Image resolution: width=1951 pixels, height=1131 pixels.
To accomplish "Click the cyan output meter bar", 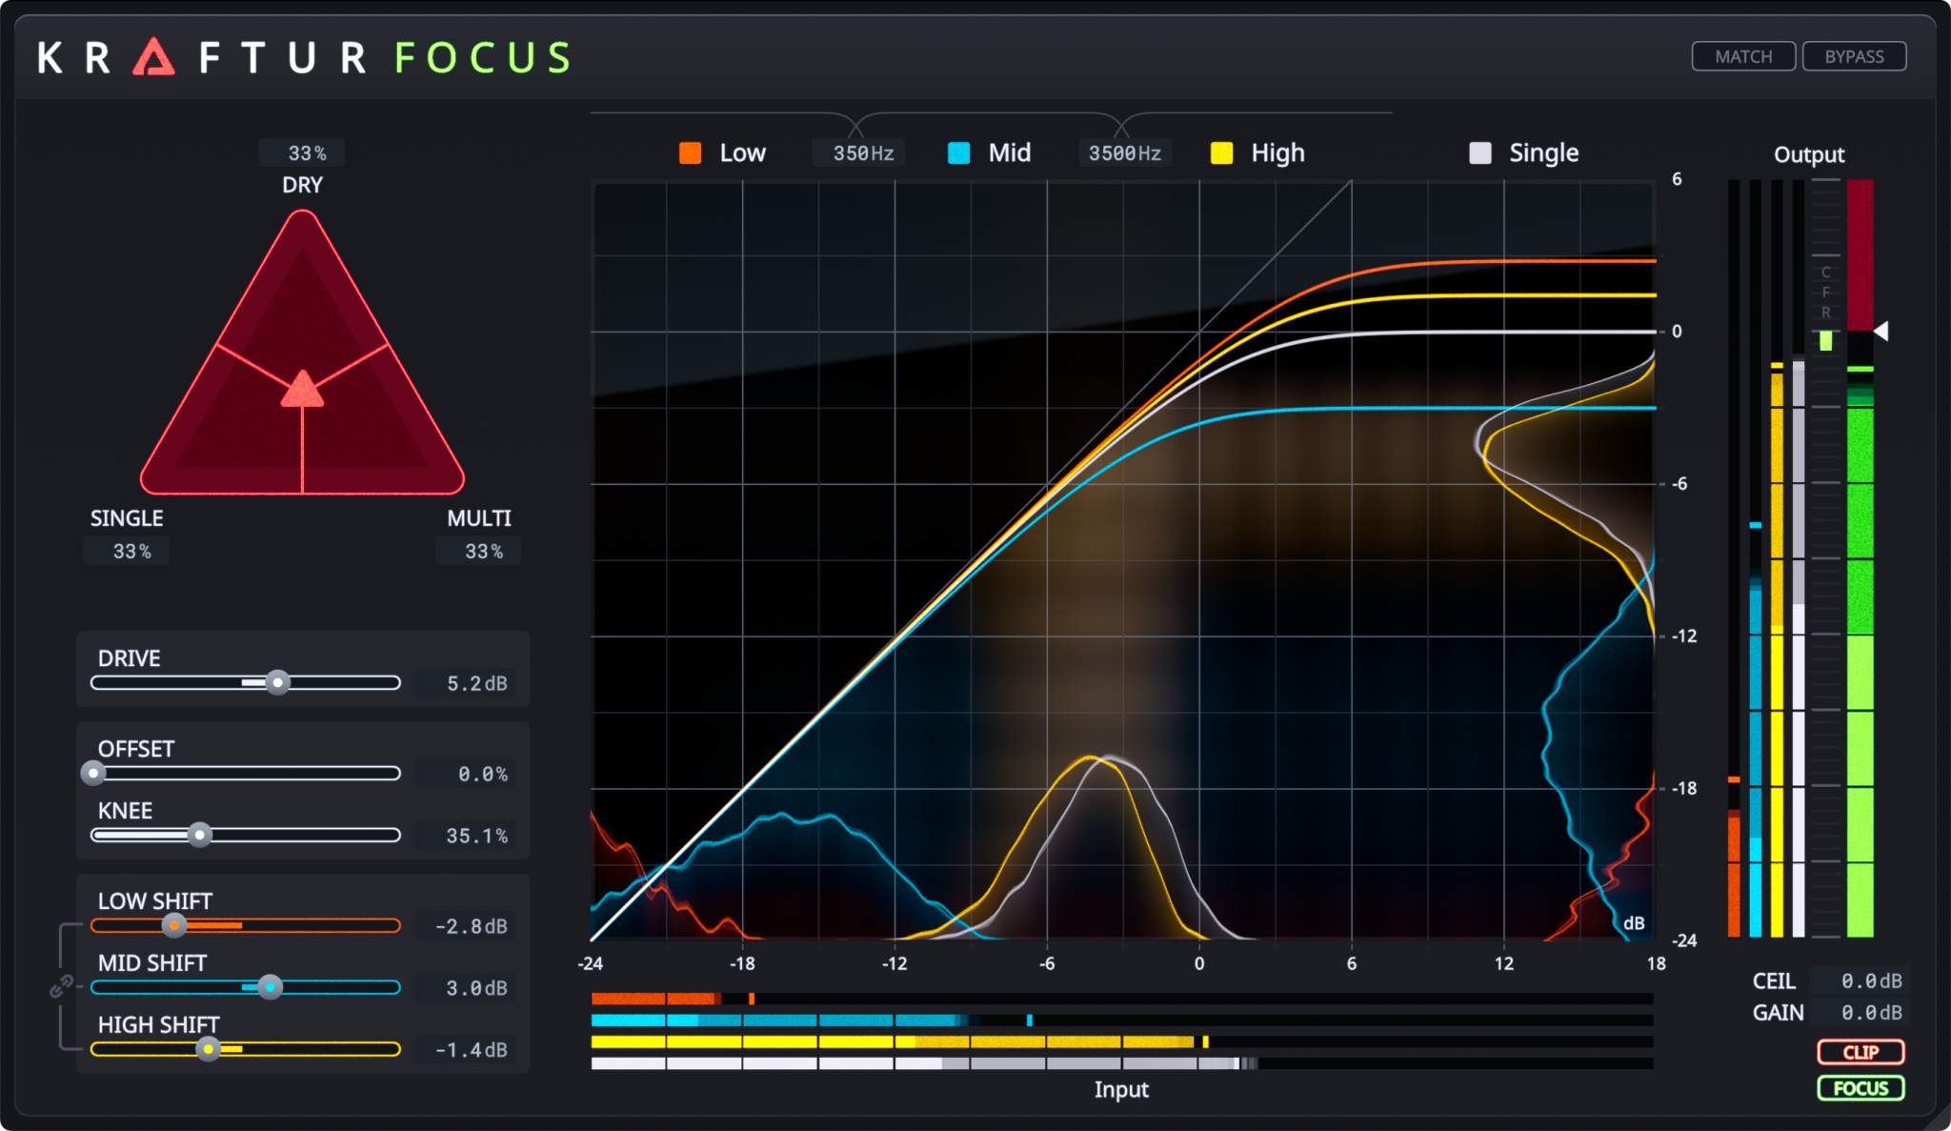I will tap(1756, 558).
